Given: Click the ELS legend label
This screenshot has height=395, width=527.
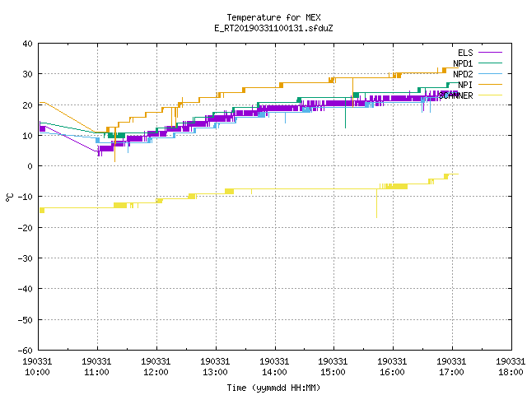Looking at the screenshot, I should click(465, 53).
